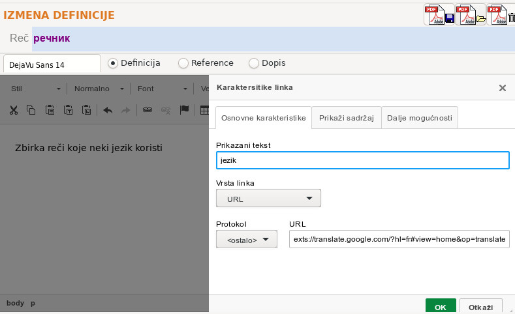Click the Copy icon in the toolbar
Viewport: 515px width, 314px height.
point(31,110)
